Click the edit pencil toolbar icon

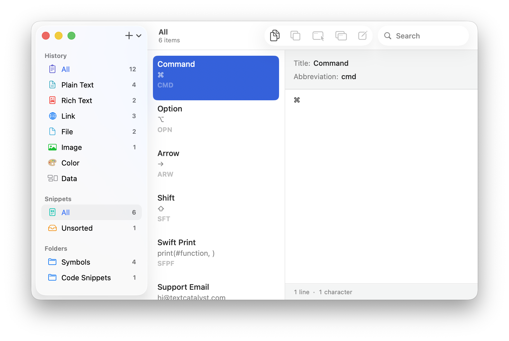coord(362,36)
